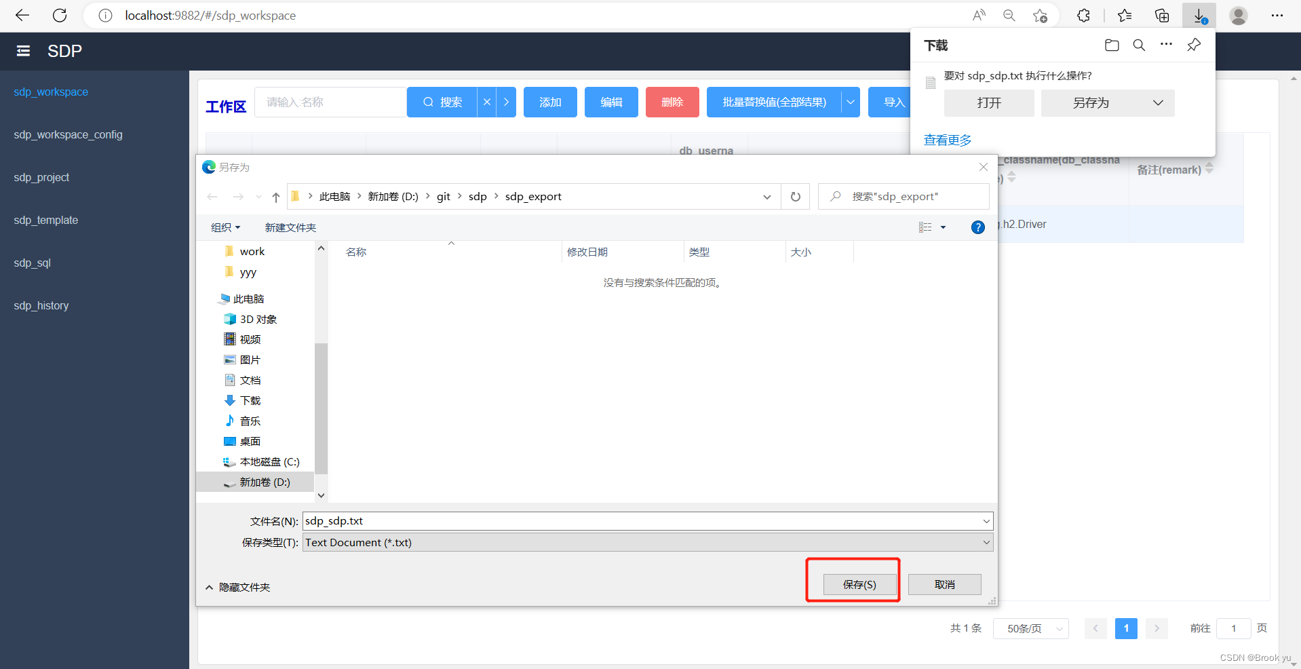Open recent locations dropdown arrow
Image resolution: width=1301 pixels, height=669 pixels.
click(258, 197)
